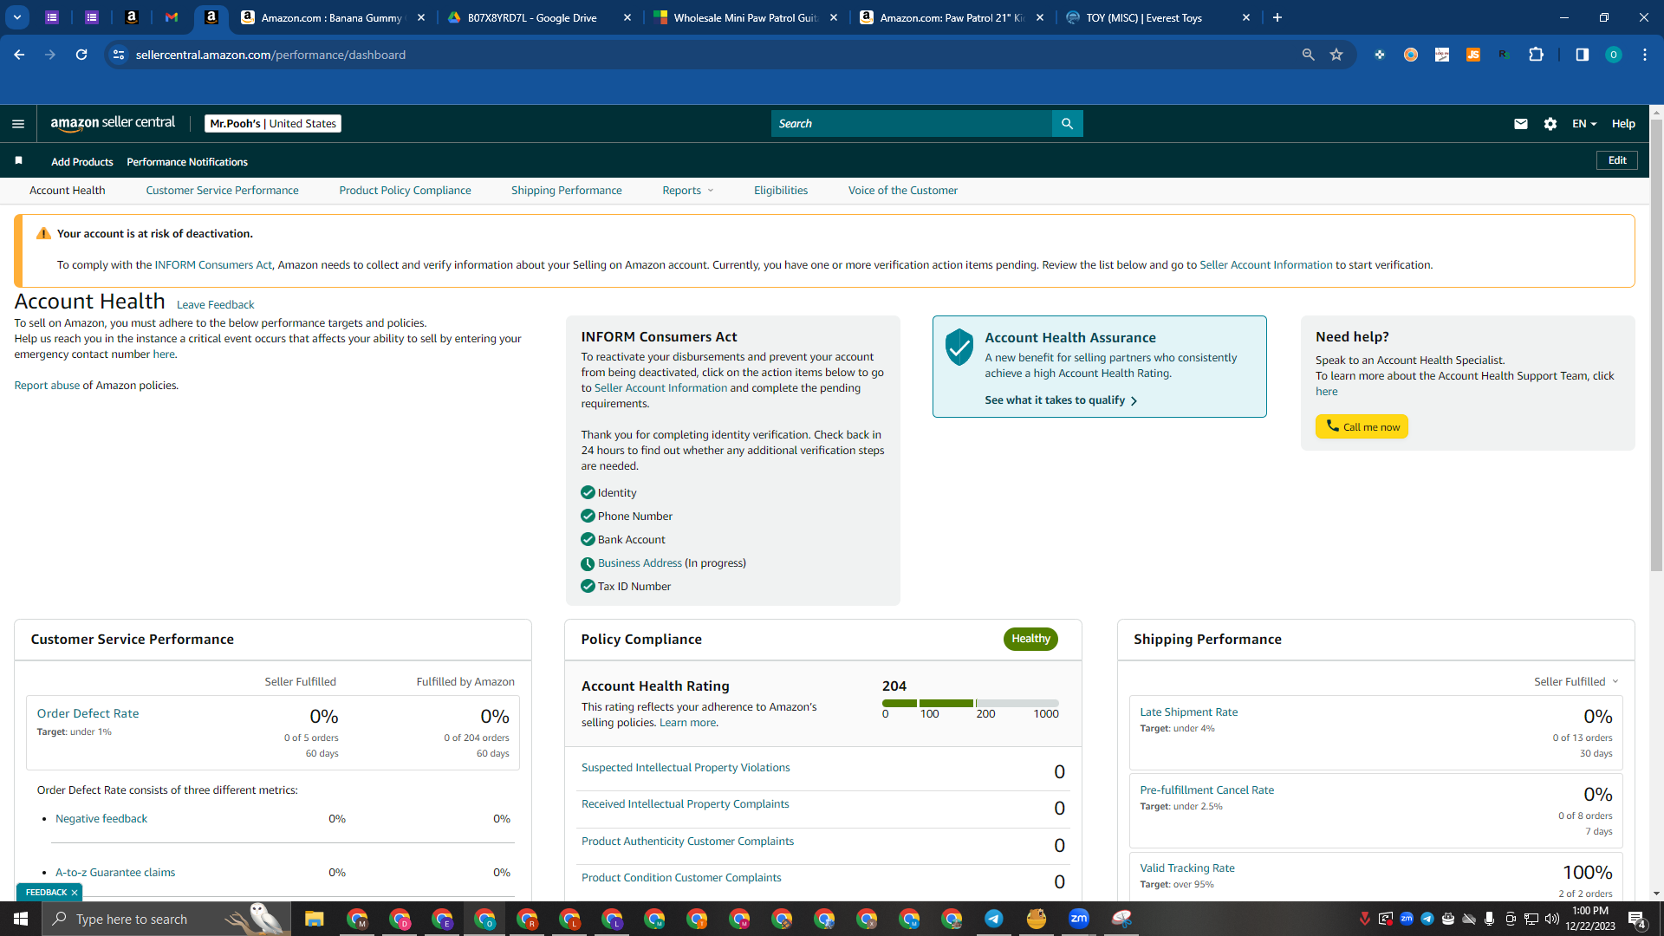Screen dimensions: 1664x936
Task: Click the Amazon Seller Central logo
Action: 113,123
